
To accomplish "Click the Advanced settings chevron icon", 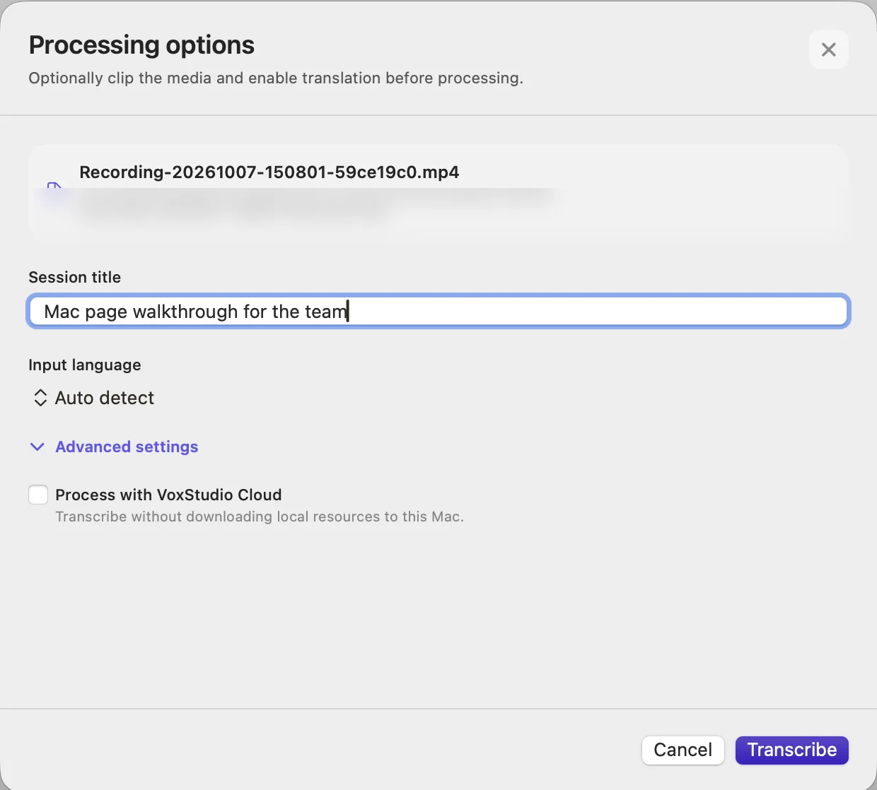I will click(x=37, y=447).
